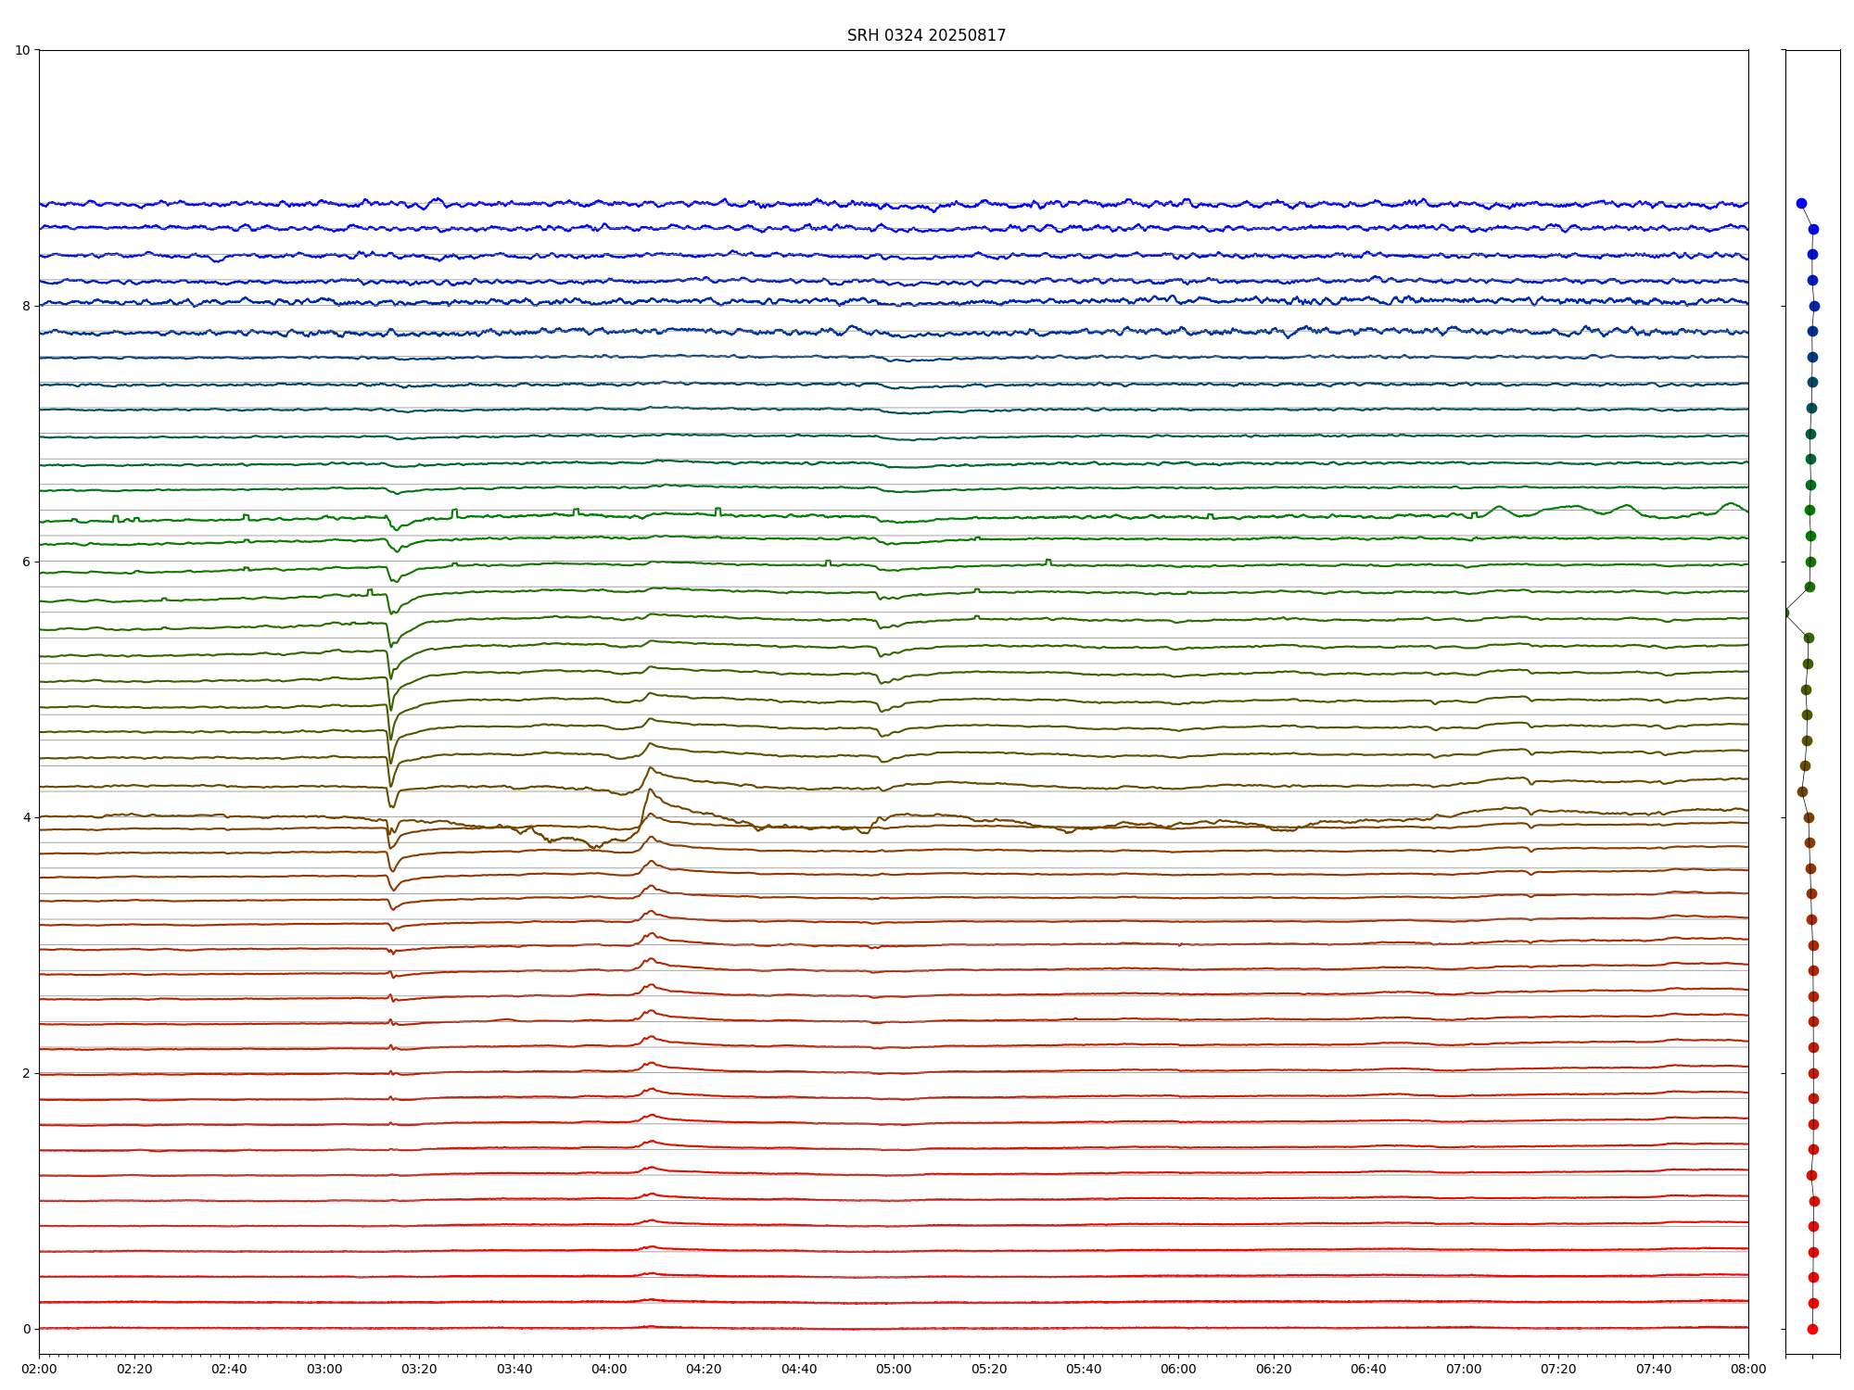Click the large dip at 03:14 in olive traces

tap(390, 737)
